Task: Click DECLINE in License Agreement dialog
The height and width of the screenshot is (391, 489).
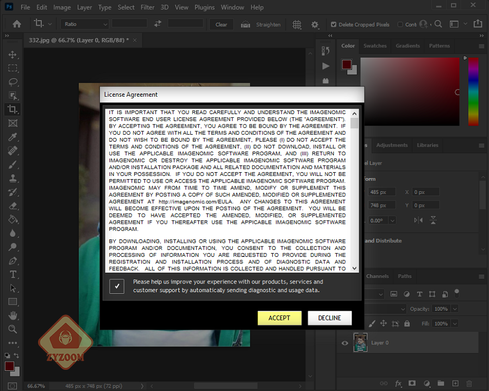Action: point(330,318)
